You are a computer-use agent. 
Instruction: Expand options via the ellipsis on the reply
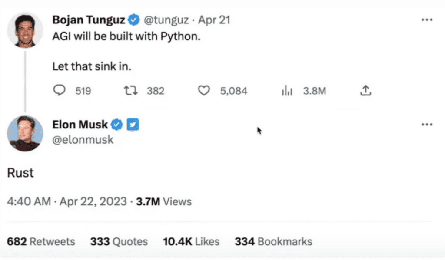tap(426, 125)
